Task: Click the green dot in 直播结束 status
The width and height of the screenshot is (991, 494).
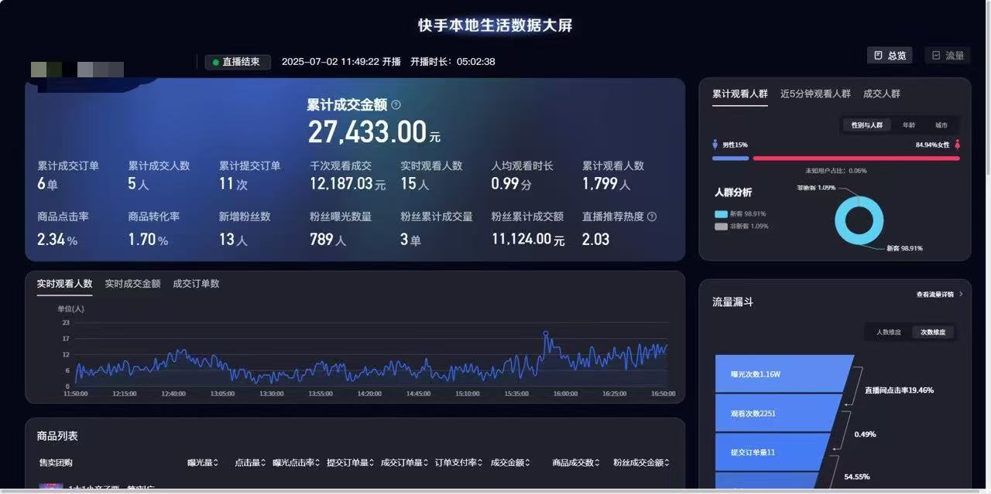Action: pos(215,62)
